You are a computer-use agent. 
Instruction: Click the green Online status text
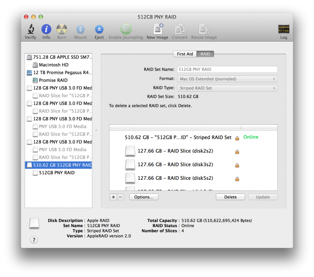pos(251,137)
